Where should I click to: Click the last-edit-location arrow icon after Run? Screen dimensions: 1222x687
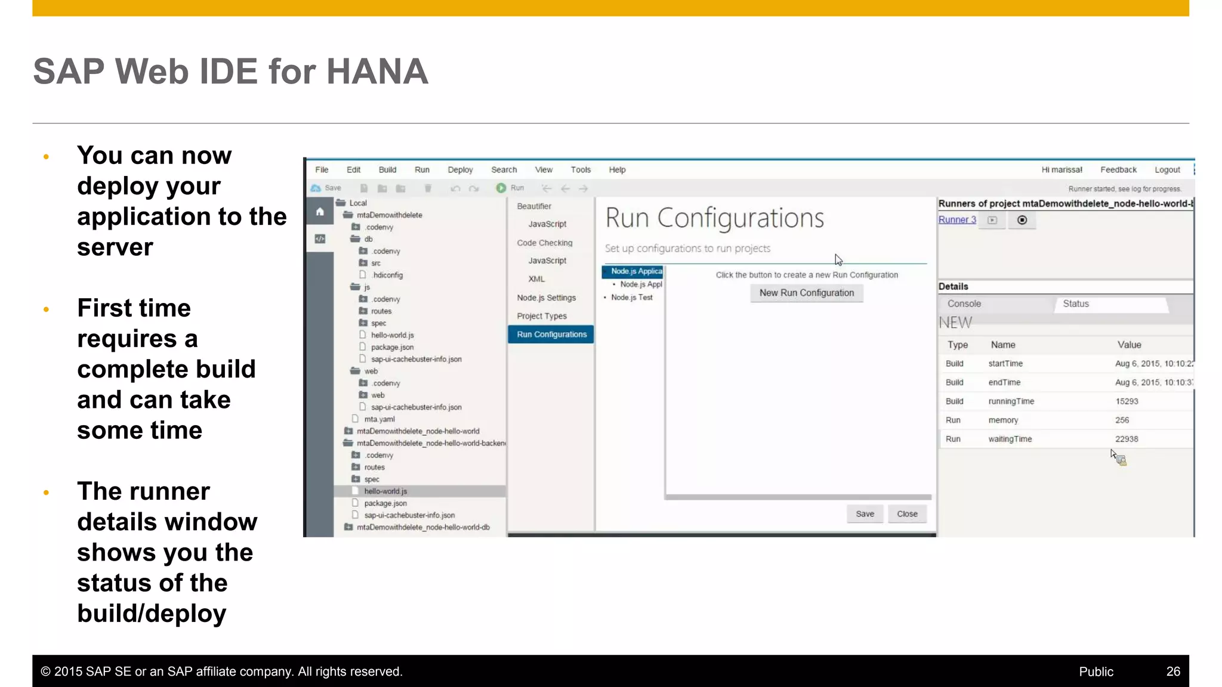tap(547, 188)
